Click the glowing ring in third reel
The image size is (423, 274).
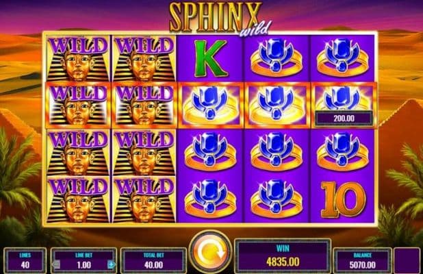coord(211,105)
